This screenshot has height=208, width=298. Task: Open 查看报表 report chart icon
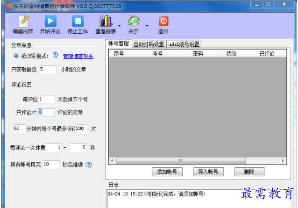click(x=106, y=24)
